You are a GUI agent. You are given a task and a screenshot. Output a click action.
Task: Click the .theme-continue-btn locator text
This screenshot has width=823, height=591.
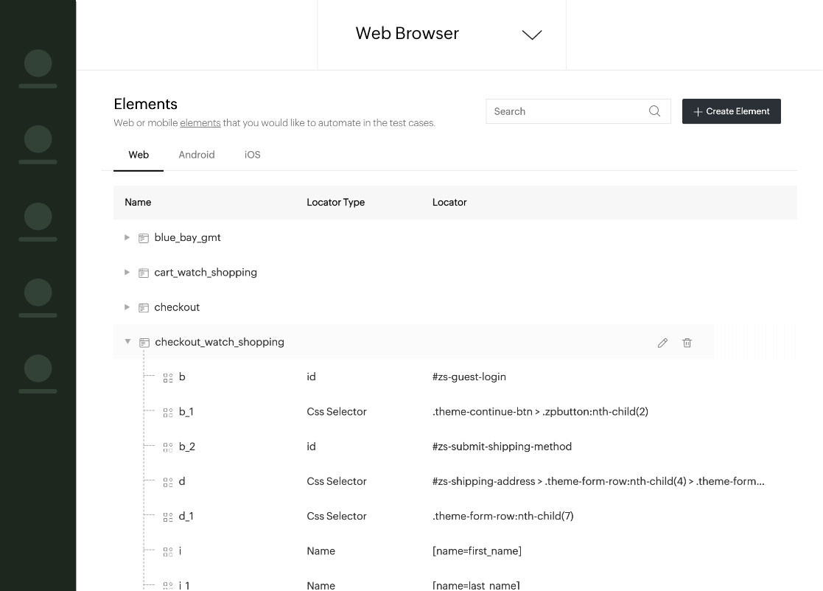pyautogui.click(x=540, y=411)
